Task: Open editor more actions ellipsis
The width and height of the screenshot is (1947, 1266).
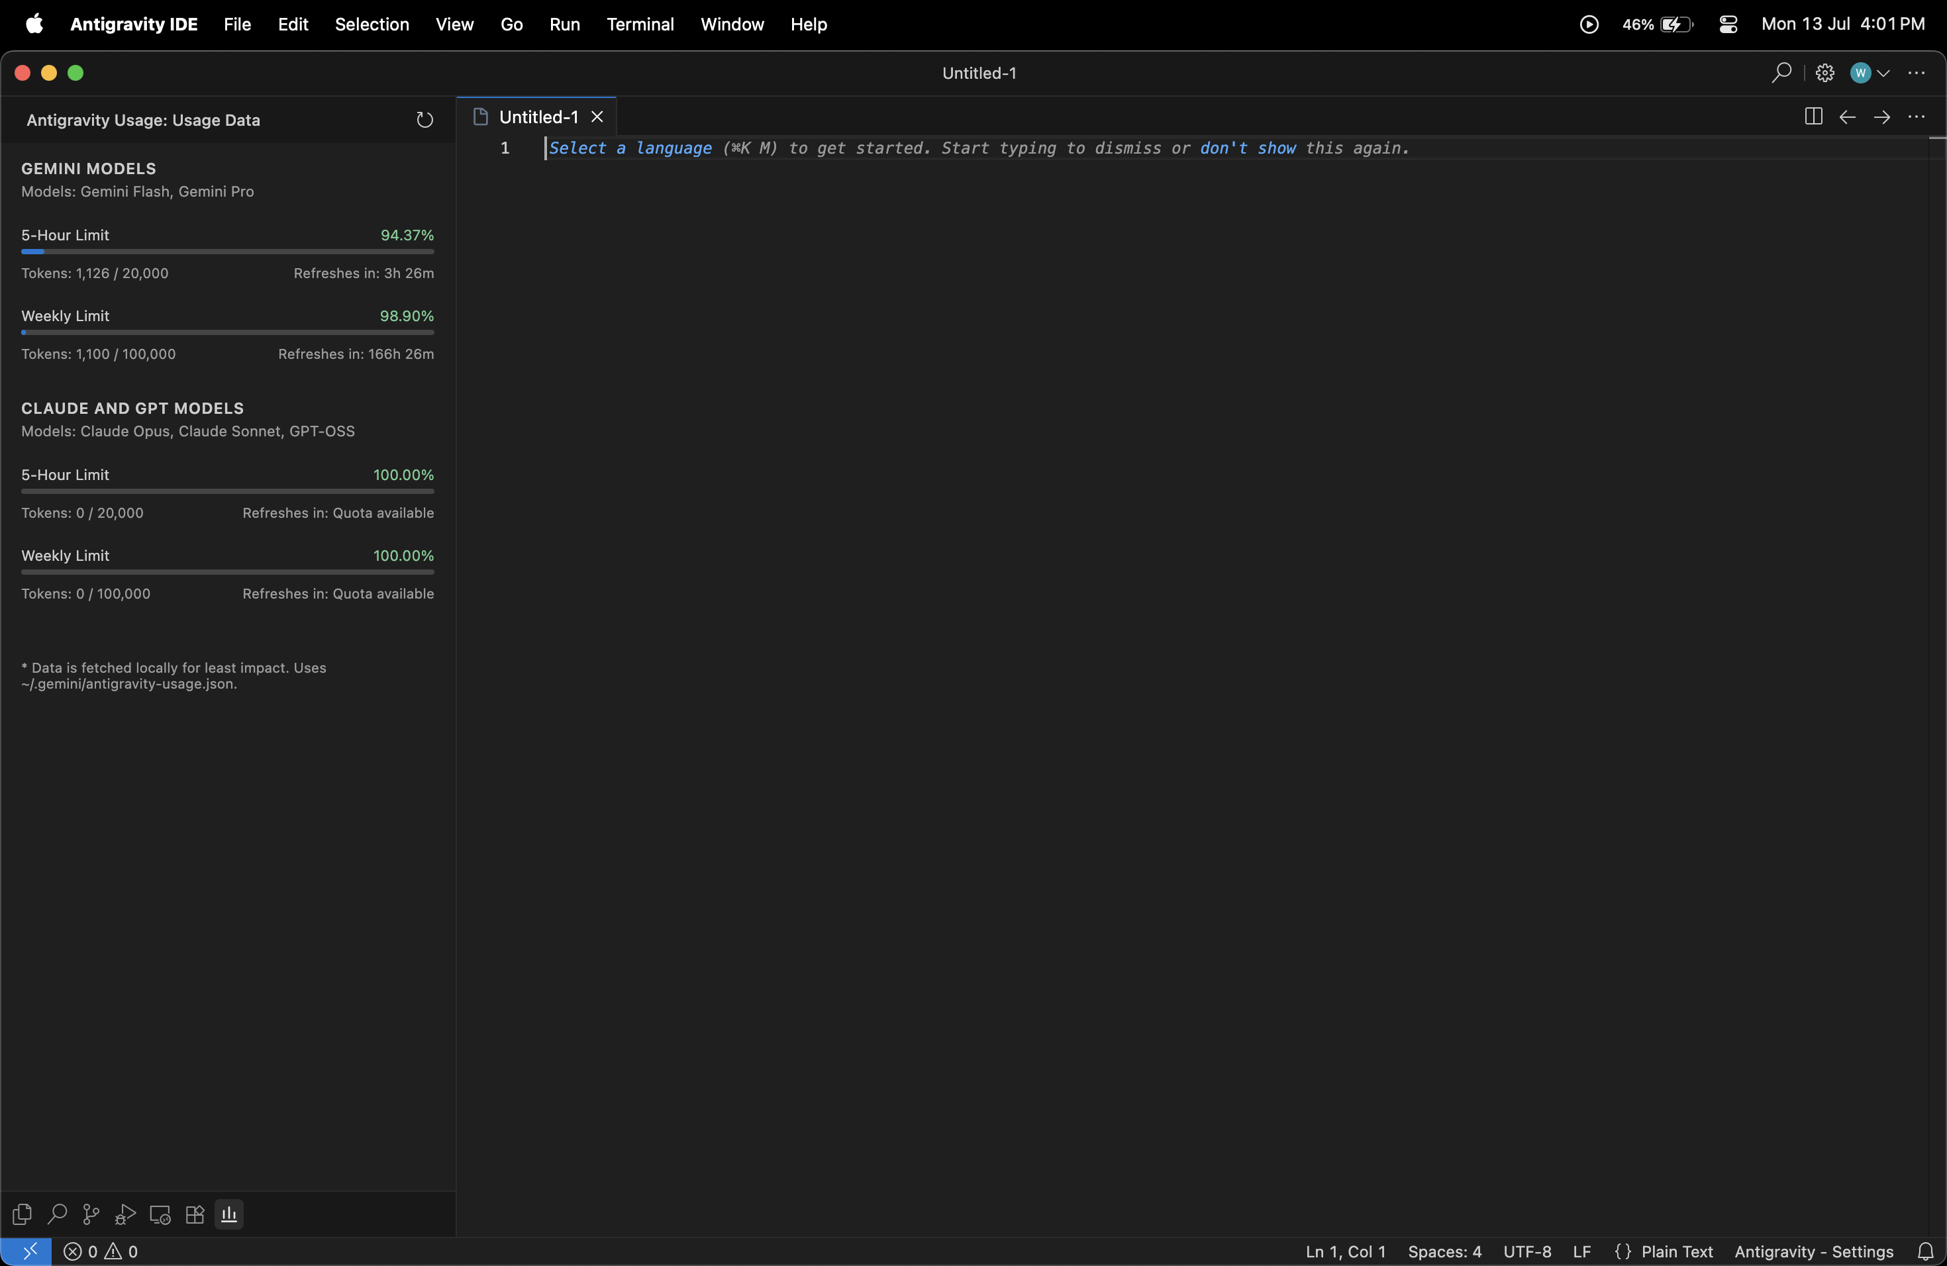Action: (1916, 117)
